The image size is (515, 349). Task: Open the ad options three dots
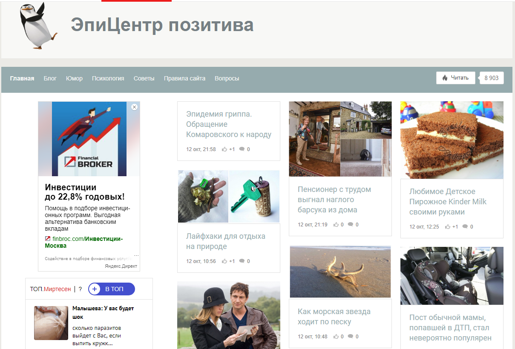click(136, 256)
